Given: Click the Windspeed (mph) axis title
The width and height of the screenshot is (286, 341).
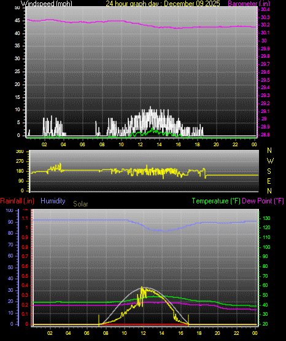Looking at the screenshot, I should [x=46, y=3].
